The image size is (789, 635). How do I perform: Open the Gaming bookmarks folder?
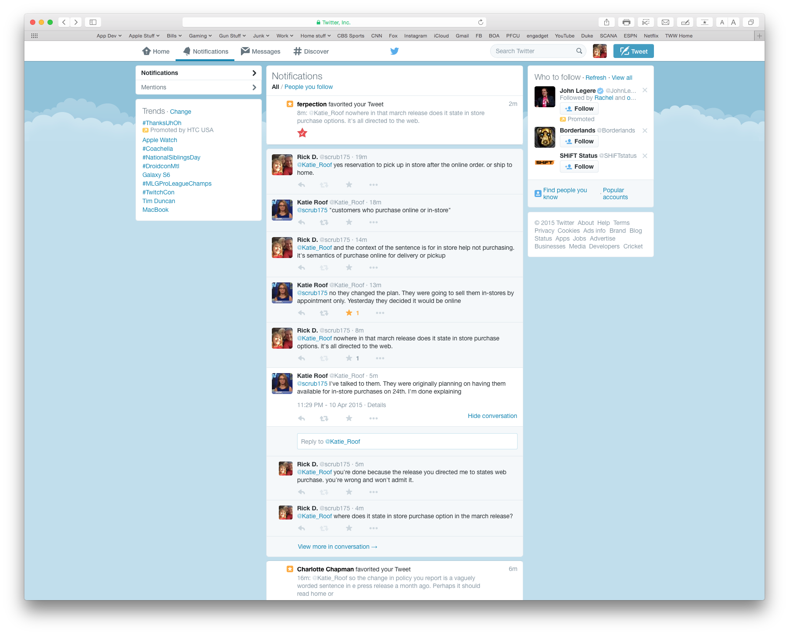(200, 36)
